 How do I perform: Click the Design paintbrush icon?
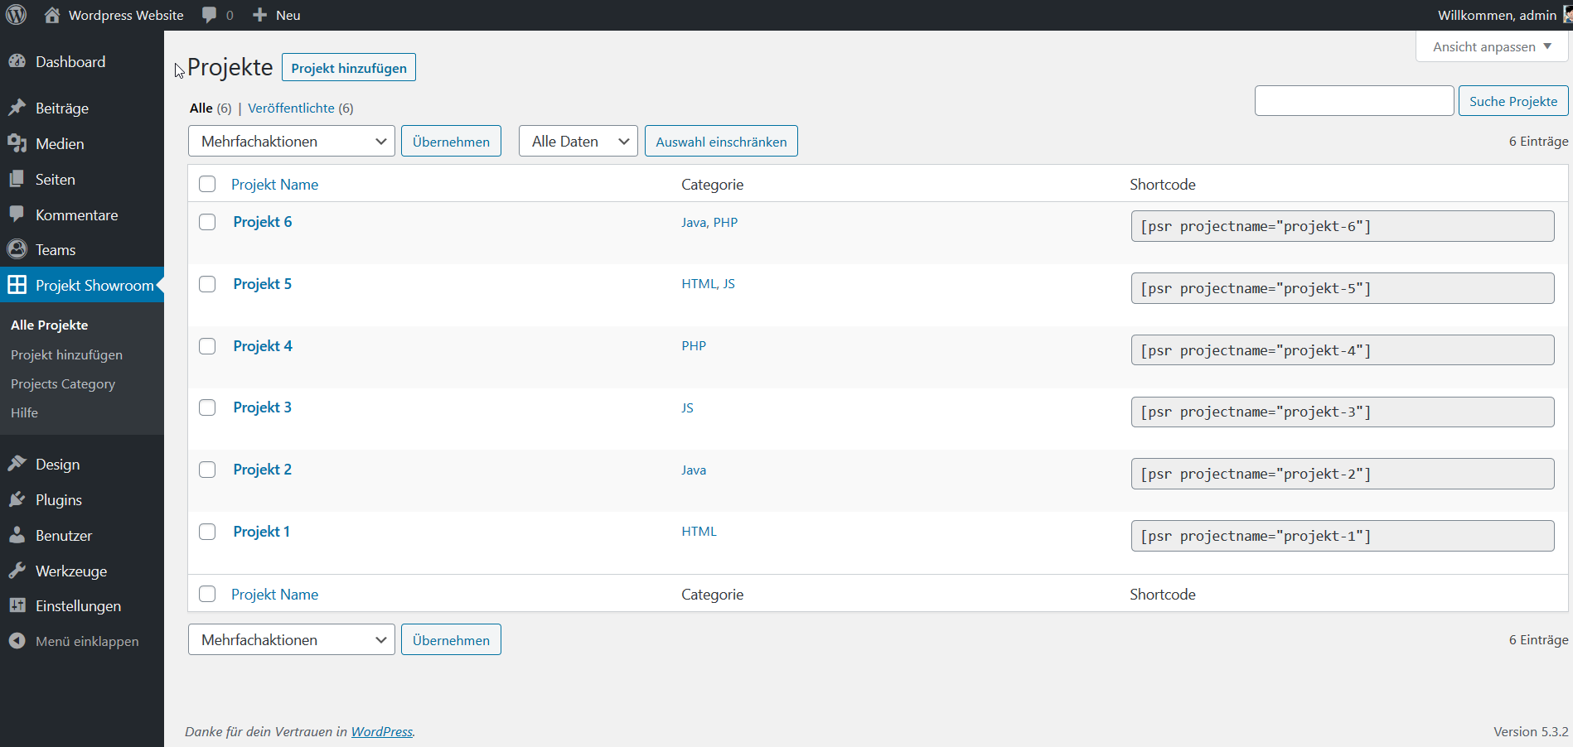pos(17,464)
